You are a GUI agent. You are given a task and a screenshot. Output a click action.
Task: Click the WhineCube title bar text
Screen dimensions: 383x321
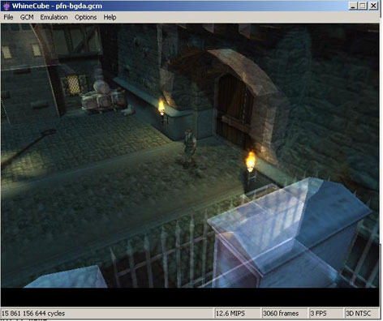tap(57, 6)
